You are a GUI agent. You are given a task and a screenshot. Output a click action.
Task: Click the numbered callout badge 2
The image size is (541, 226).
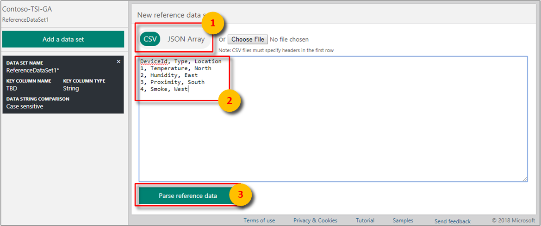(x=229, y=99)
